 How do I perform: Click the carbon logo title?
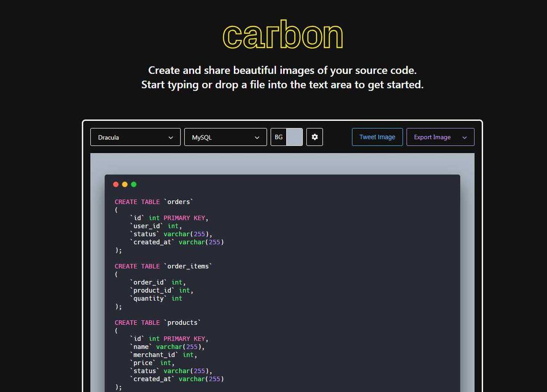click(283, 35)
